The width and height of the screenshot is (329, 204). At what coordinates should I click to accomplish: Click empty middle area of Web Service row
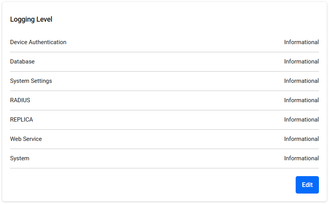point(163,139)
